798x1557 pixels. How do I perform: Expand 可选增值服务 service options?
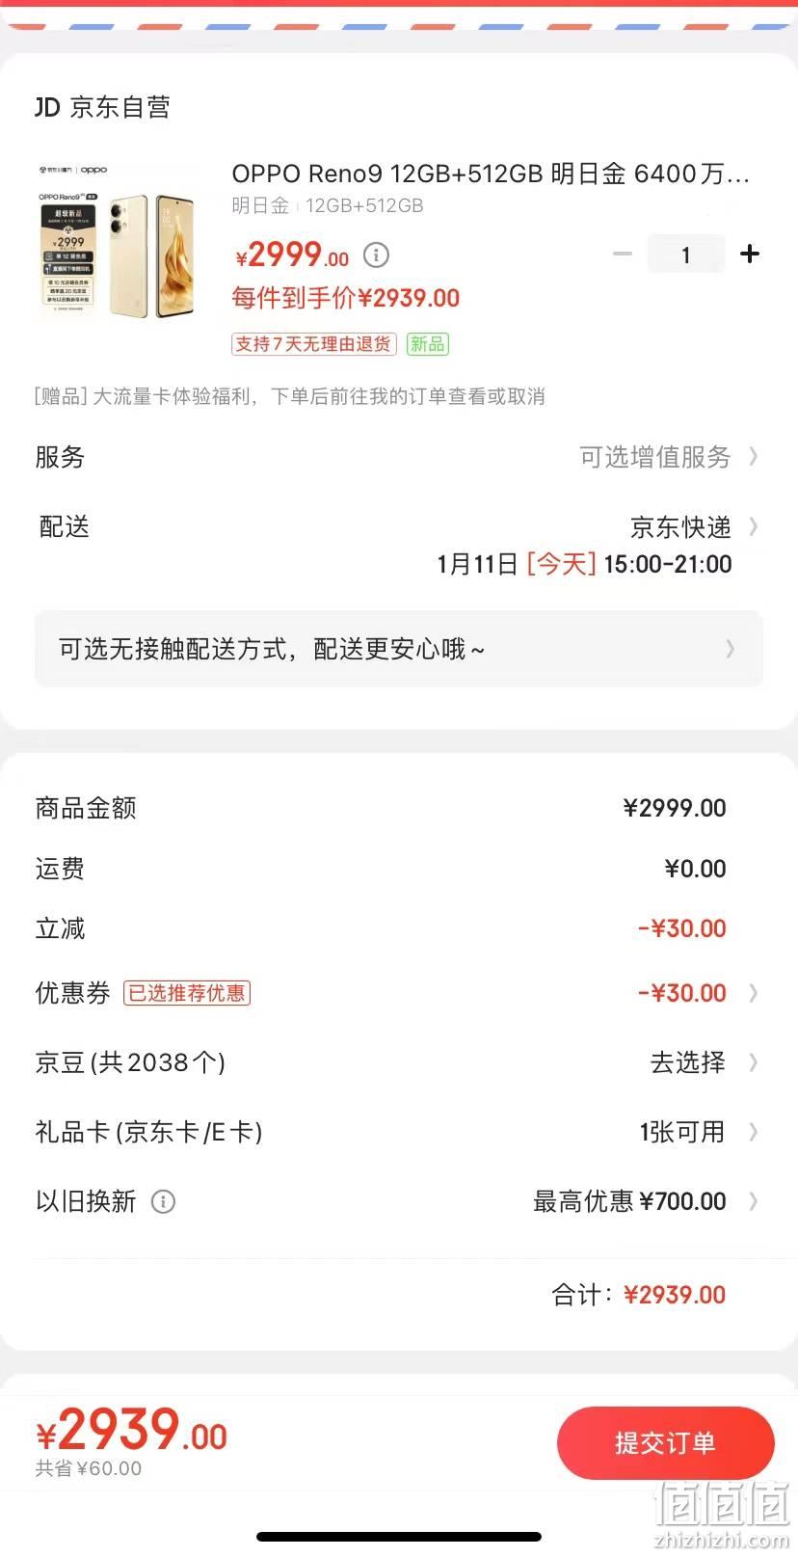[x=669, y=457]
